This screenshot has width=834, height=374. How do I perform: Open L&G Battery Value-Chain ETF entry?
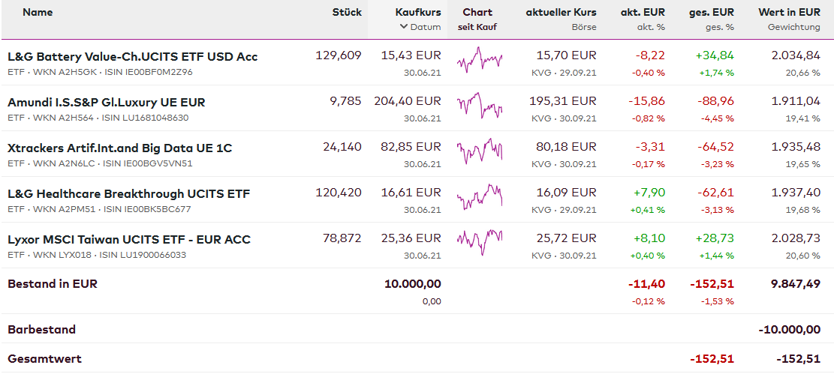click(x=132, y=56)
